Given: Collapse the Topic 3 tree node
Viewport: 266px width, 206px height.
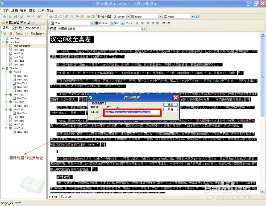Looking at the screenshot, I should (x=6, y=72).
